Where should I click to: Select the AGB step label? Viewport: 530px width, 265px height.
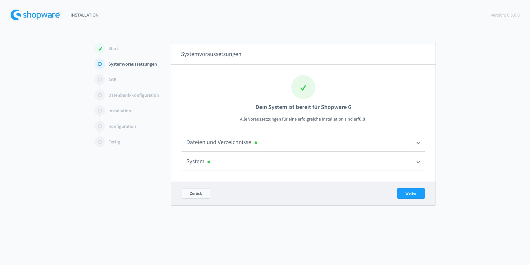point(112,79)
